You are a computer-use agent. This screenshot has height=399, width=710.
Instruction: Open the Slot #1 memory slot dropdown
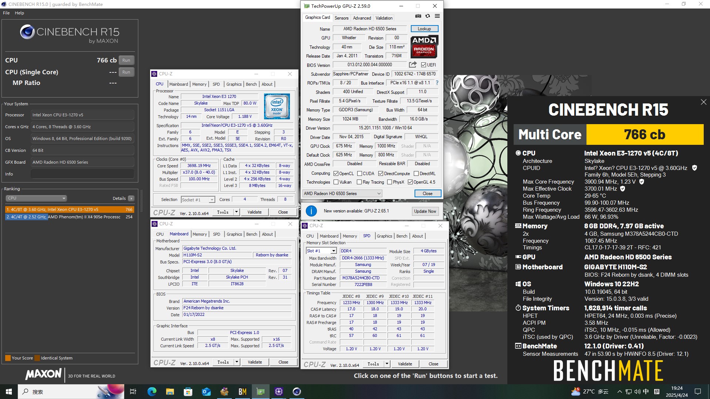(321, 251)
